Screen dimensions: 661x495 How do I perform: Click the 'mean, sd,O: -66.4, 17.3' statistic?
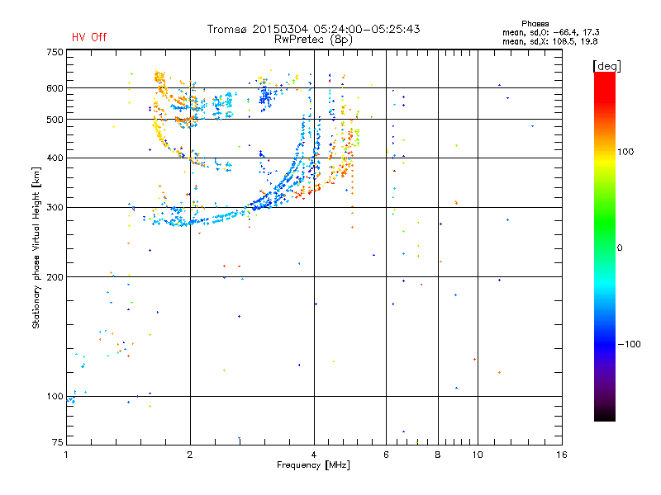coord(550,32)
